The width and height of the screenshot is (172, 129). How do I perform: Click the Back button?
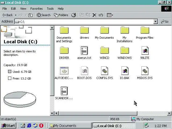(x=8, y=15)
